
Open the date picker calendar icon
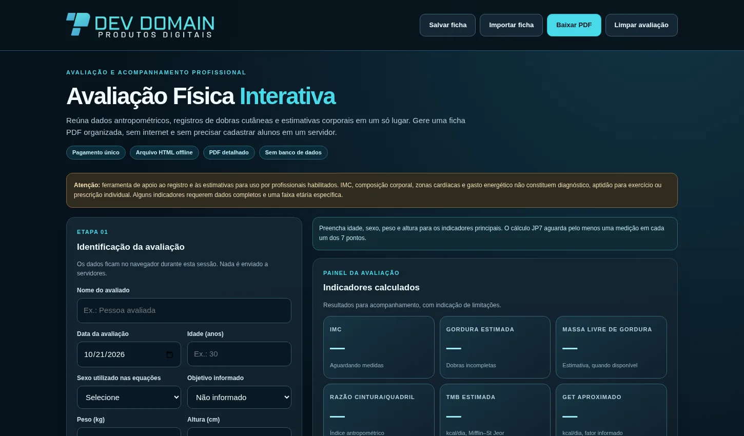click(x=170, y=354)
